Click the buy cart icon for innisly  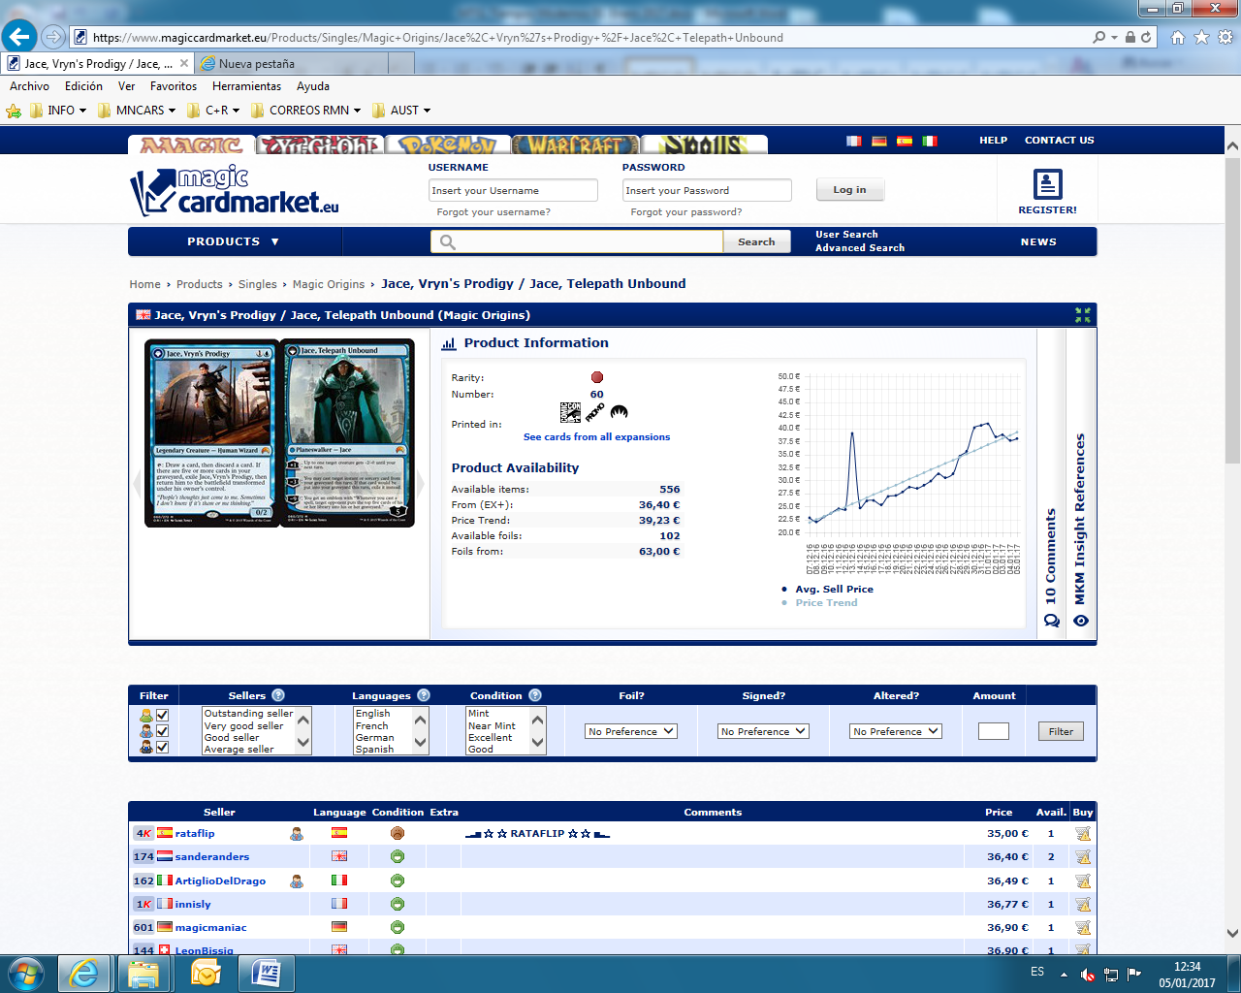pos(1083,904)
